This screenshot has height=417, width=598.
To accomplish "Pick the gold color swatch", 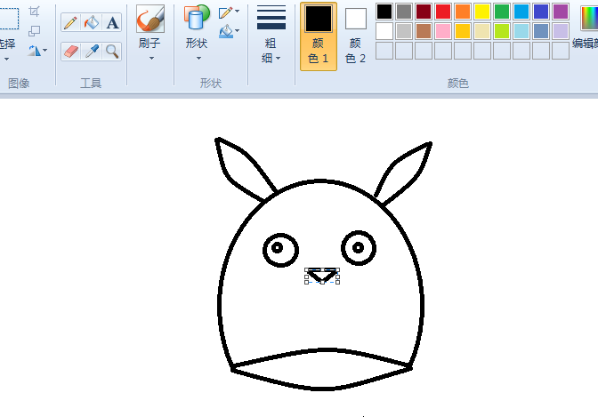I will 463,31.
